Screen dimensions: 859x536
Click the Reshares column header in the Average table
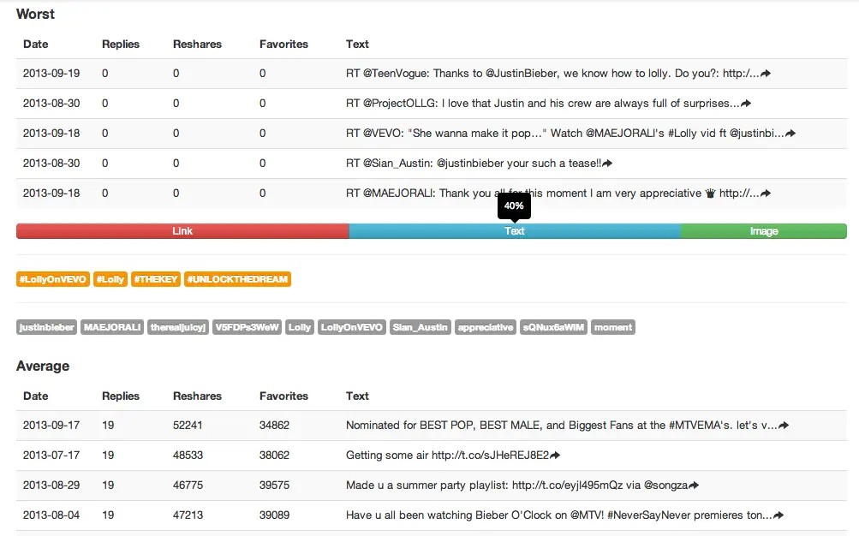click(x=197, y=396)
